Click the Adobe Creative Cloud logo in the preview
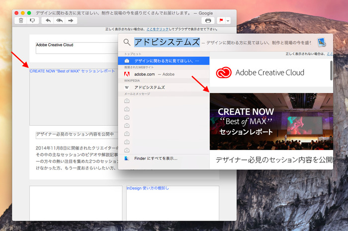Viewport: 348px width, 231px height. tap(260, 73)
